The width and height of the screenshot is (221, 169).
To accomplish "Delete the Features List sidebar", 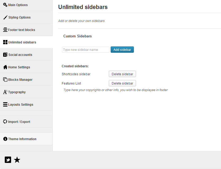I will tap(122, 83).
